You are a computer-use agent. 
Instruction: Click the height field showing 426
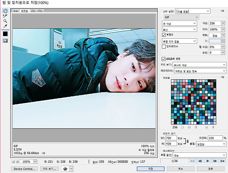tap(171, 143)
